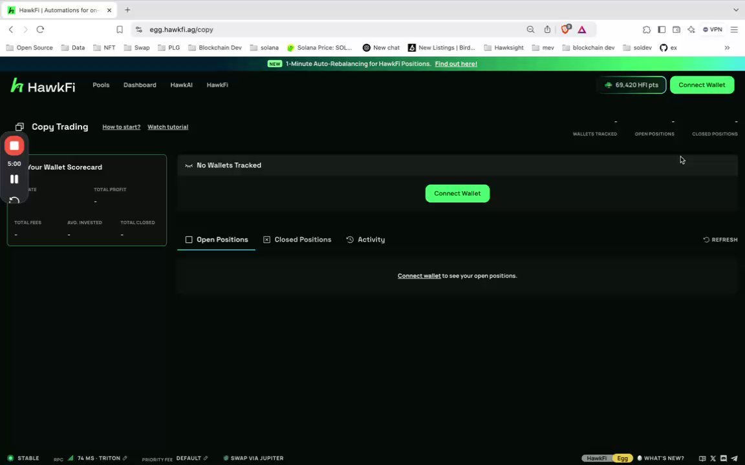Open the HawkFi nav item

(x=217, y=85)
